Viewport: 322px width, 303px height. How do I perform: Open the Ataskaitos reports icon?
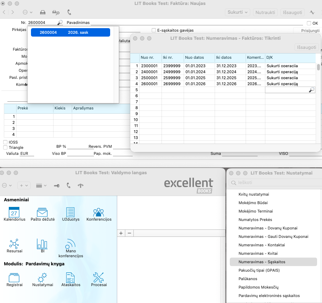click(70, 278)
